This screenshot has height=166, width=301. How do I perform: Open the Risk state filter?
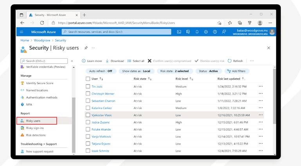tap(175, 71)
